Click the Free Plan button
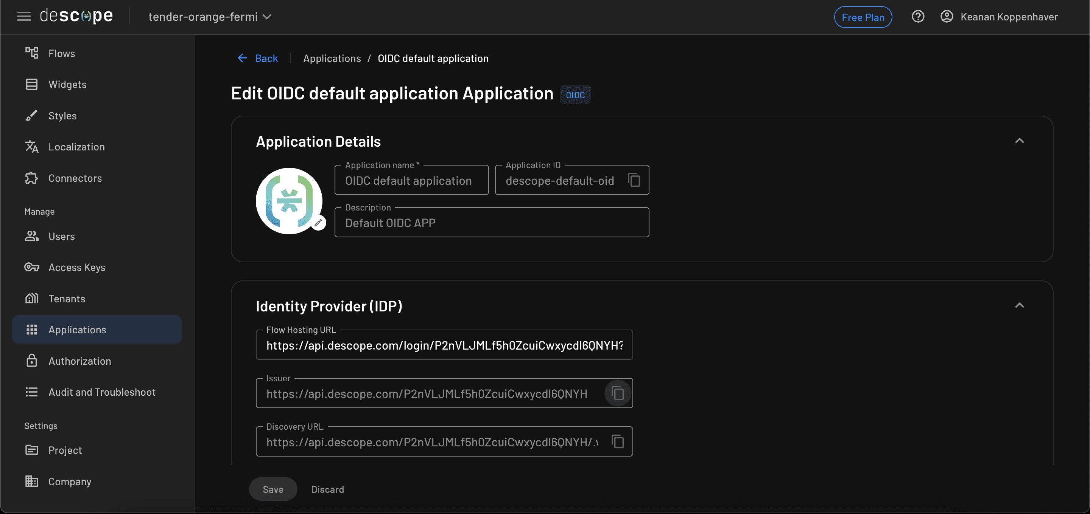 863,17
